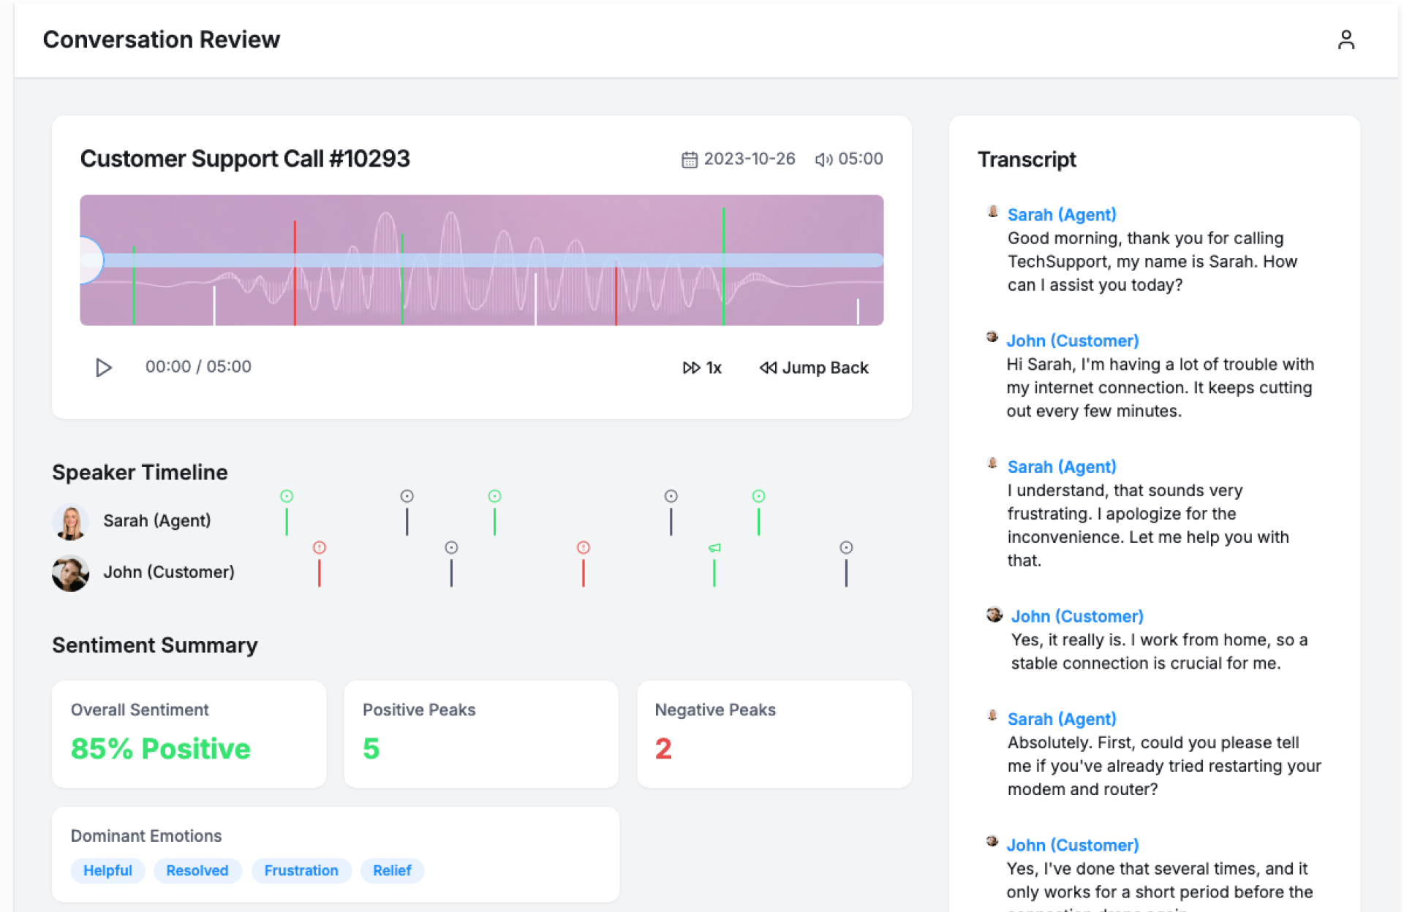
Task: Open the user profile icon
Action: point(1345,39)
